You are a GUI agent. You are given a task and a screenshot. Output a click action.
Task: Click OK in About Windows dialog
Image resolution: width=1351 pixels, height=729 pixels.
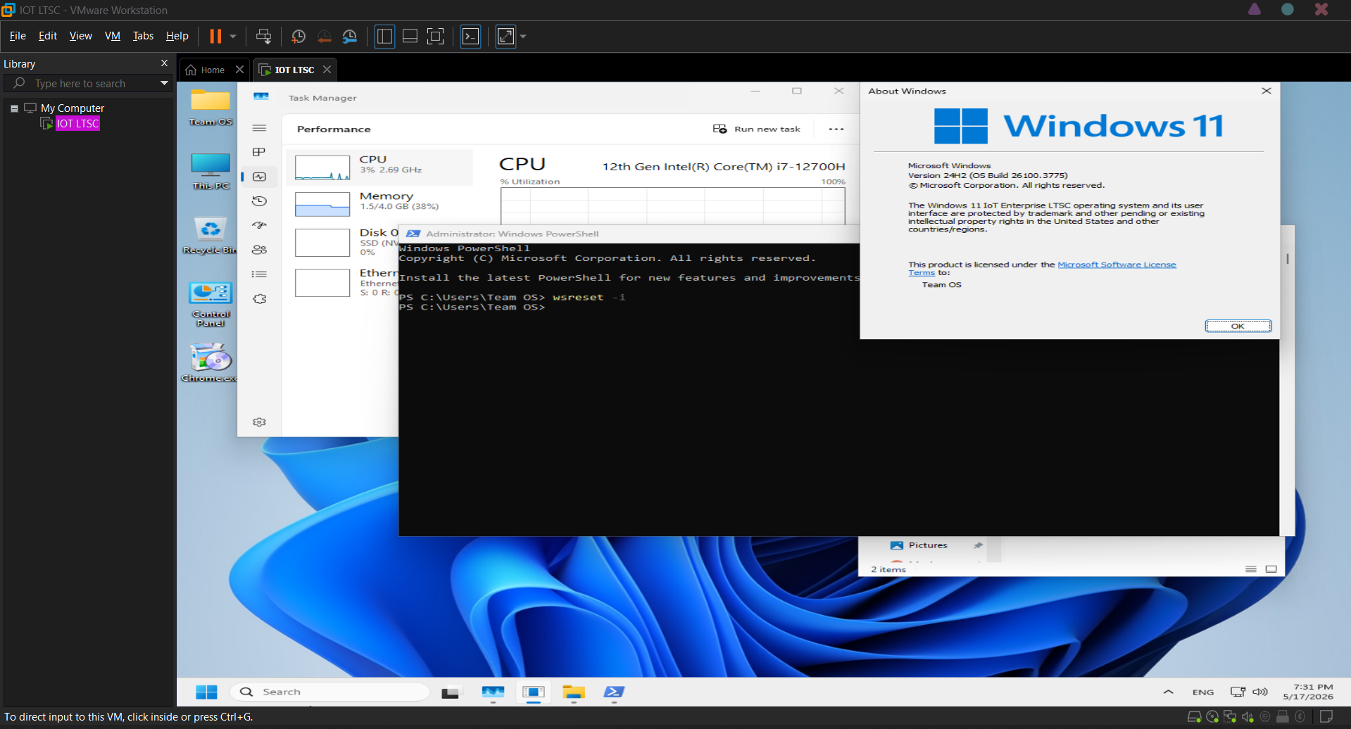(1238, 326)
